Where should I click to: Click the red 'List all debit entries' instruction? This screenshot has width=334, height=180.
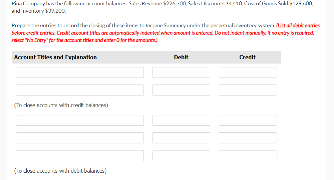[298, 26]
